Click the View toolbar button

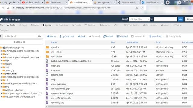(165, 25)
